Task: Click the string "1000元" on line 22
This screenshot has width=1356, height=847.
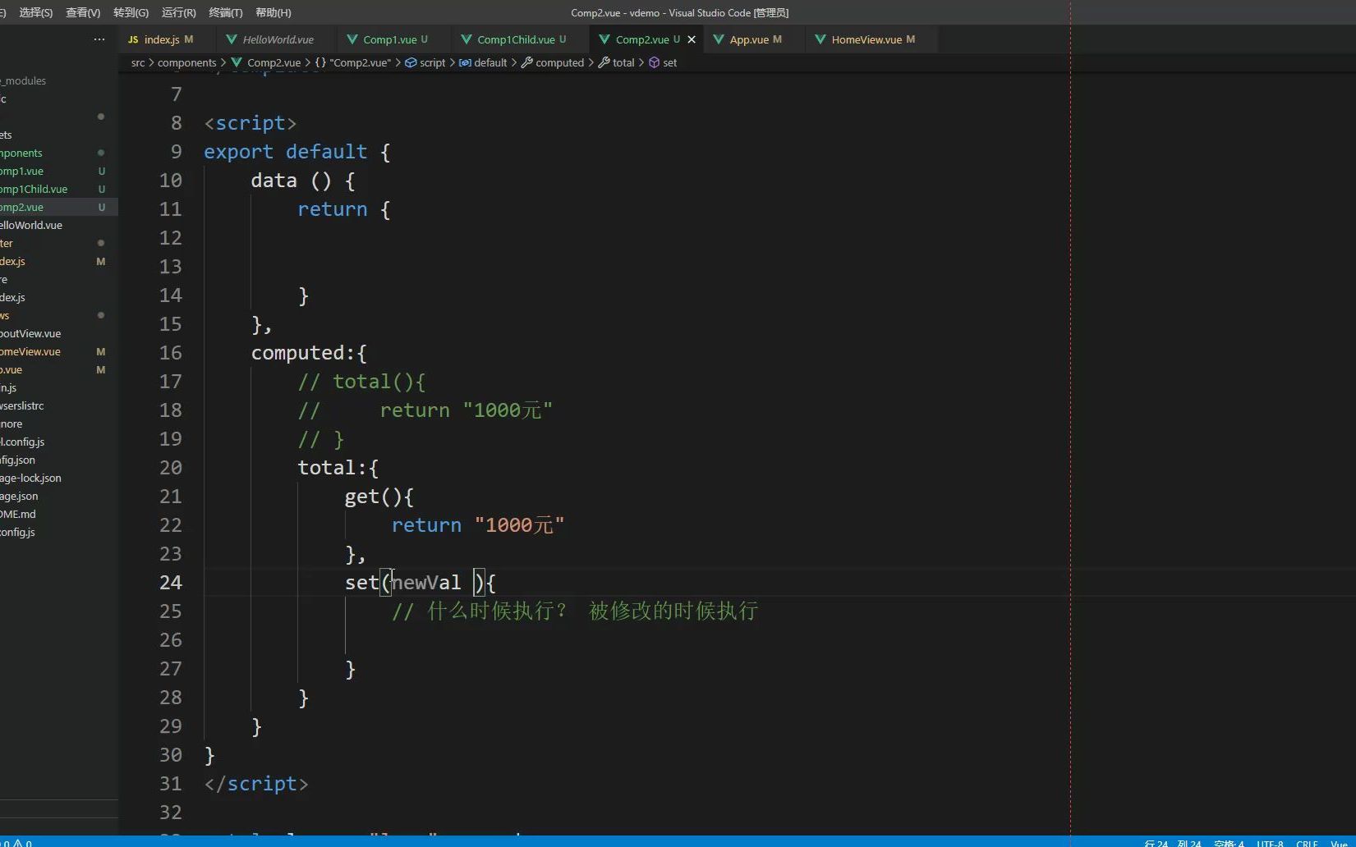Action: tap(519, 525)
